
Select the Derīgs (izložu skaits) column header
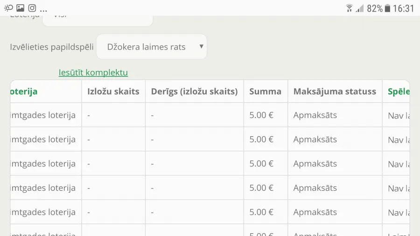(194, 91)
